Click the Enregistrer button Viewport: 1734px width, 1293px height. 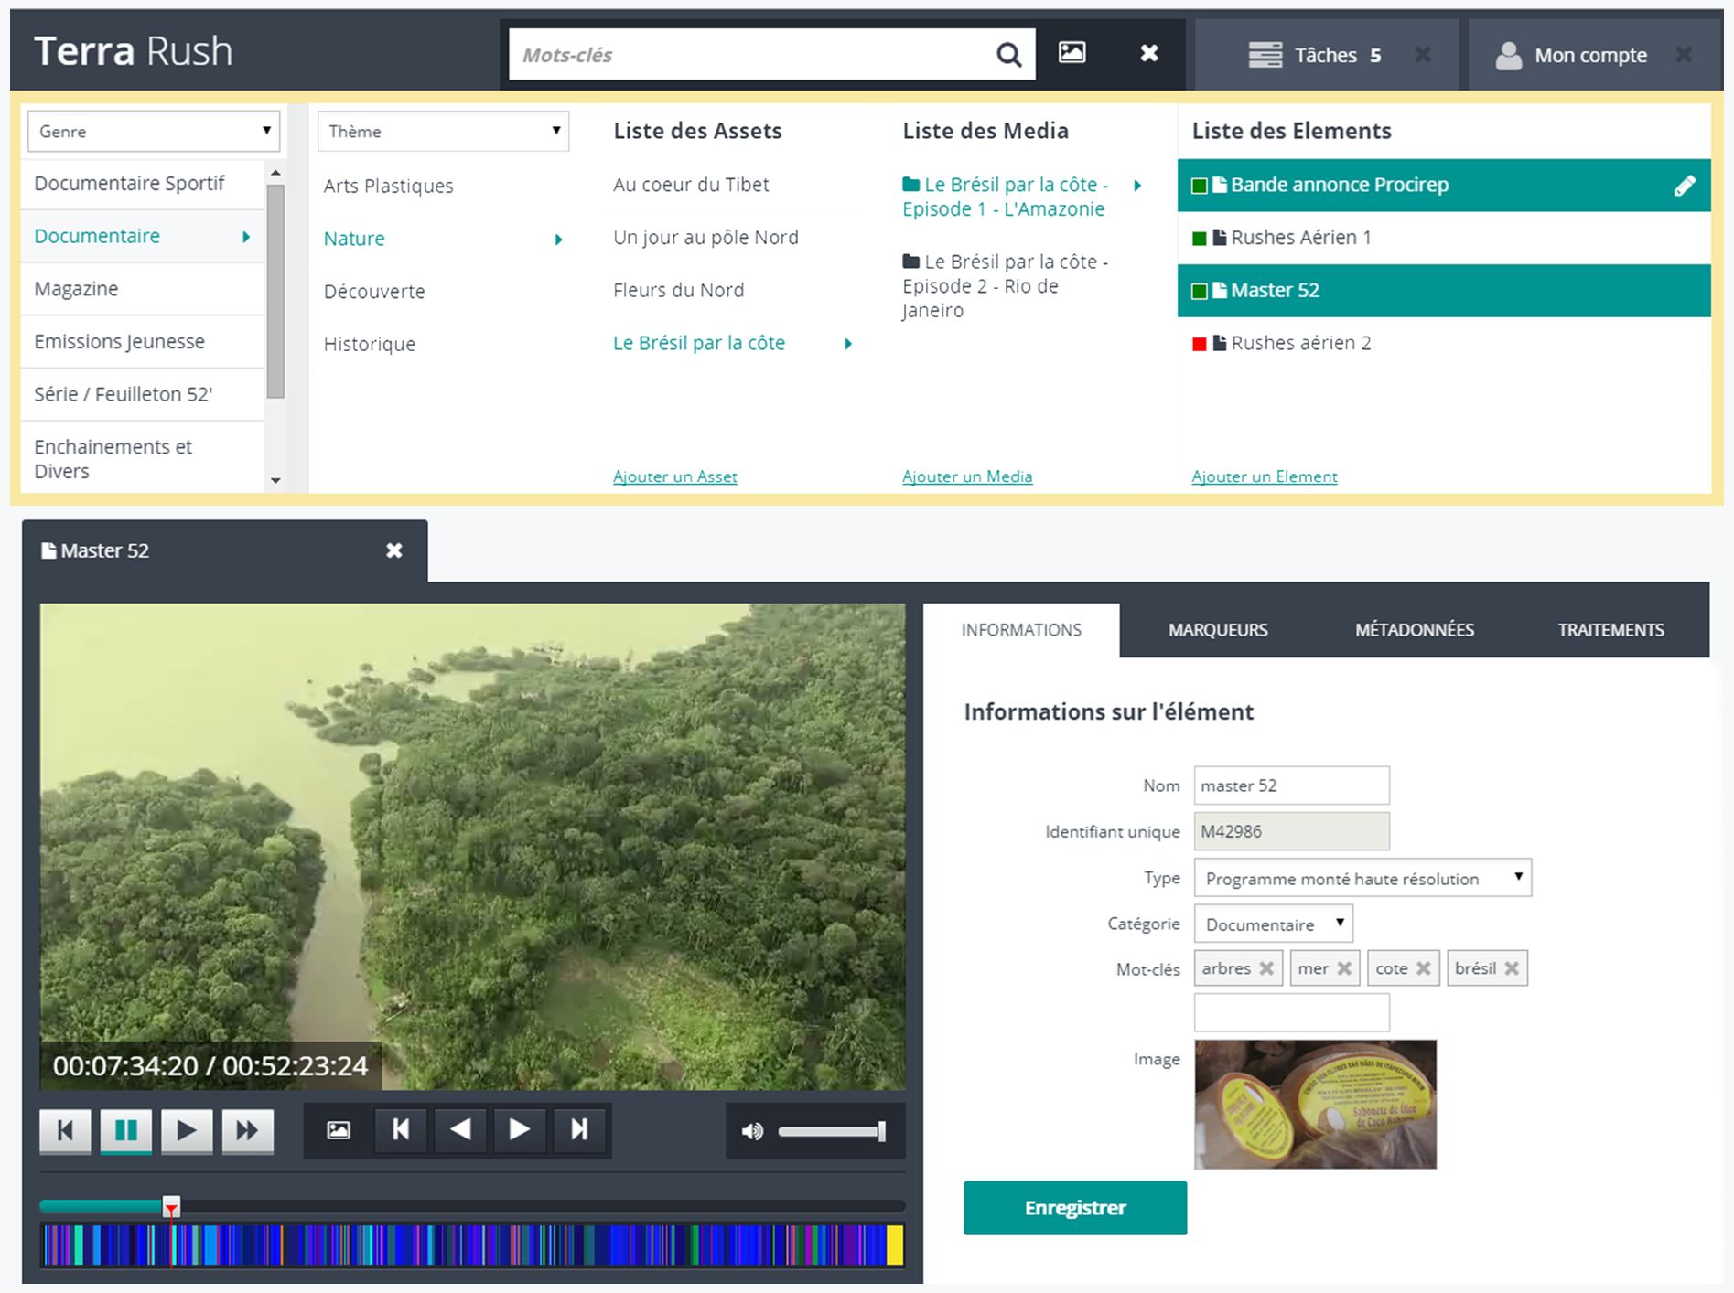[x=1074, y=1207]
